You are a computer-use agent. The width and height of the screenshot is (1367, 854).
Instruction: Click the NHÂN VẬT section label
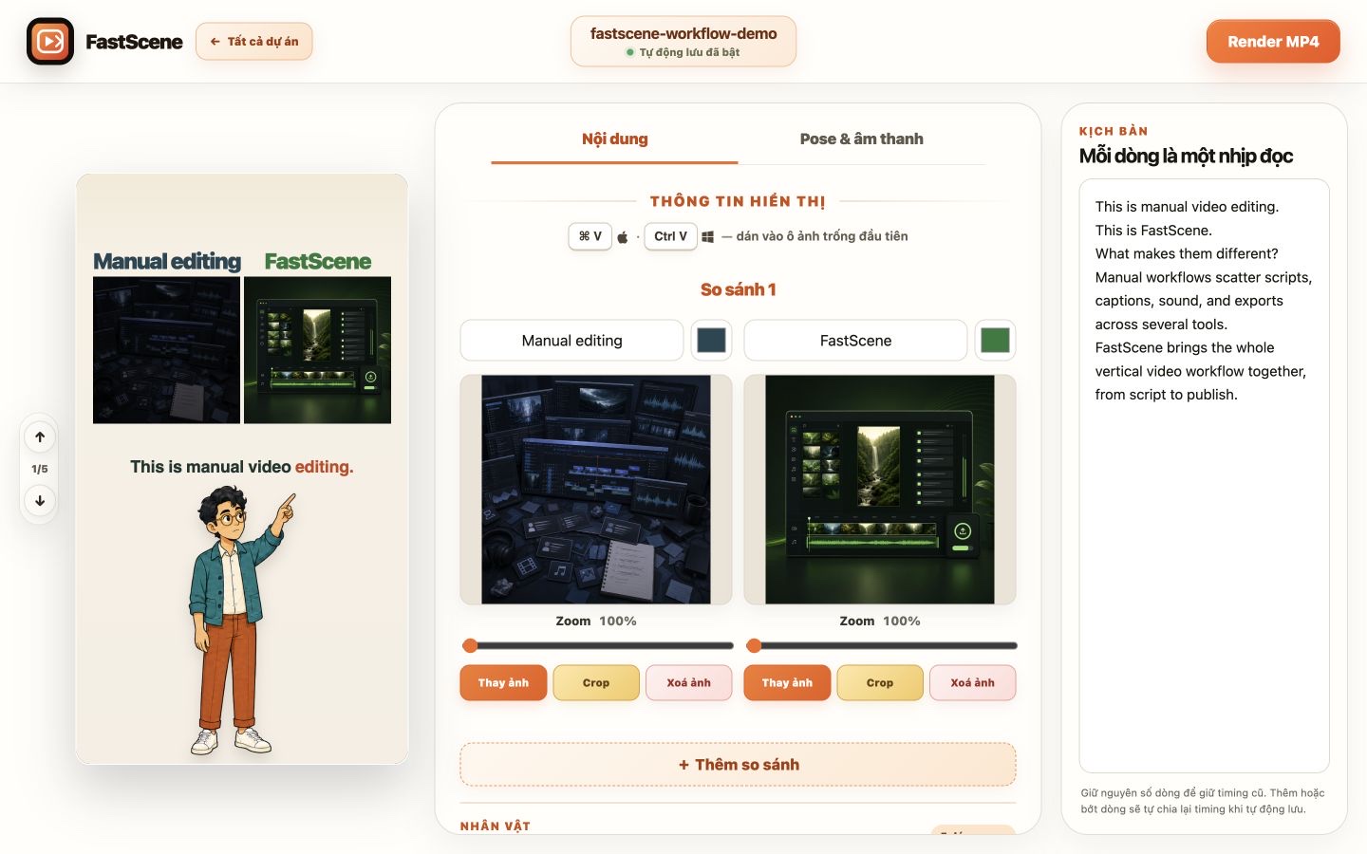pyautogui.click(x=496, y=826)
